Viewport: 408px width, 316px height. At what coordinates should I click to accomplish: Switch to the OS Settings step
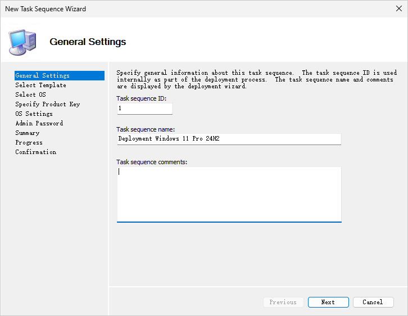click(34, 114)
